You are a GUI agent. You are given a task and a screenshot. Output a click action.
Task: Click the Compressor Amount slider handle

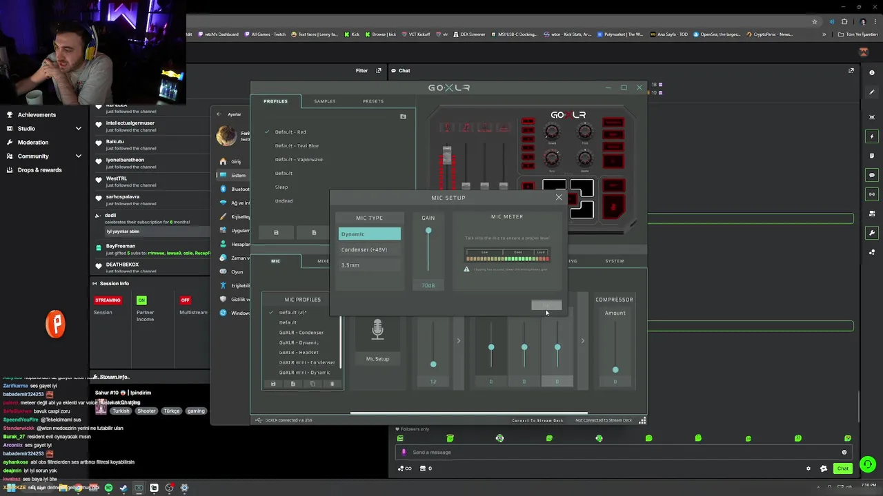tap(615, 370)
